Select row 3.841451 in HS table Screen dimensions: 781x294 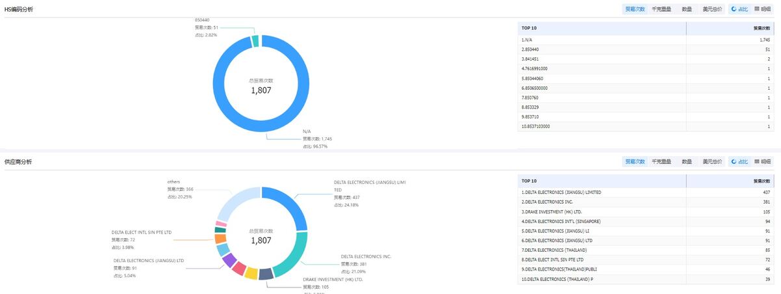click(x=645, y=59)
